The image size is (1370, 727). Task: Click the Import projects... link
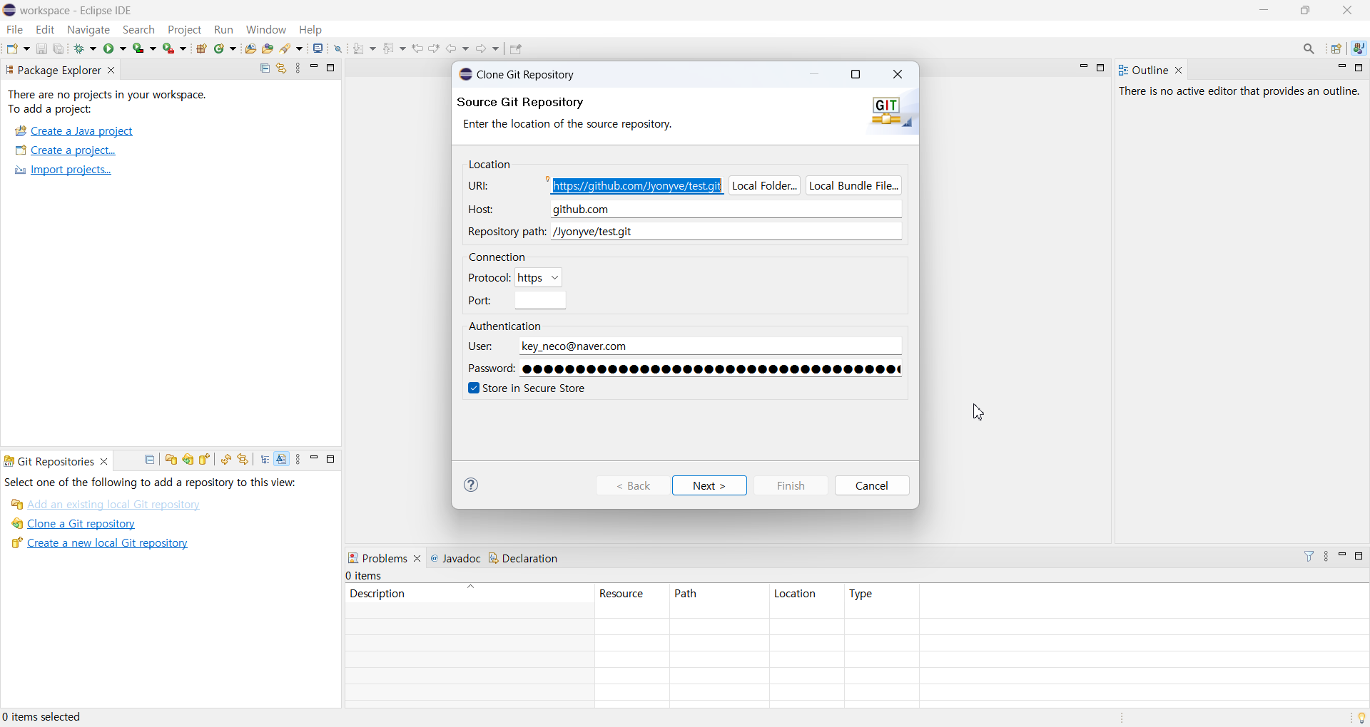pyautogui.click(x=71, y=170)
